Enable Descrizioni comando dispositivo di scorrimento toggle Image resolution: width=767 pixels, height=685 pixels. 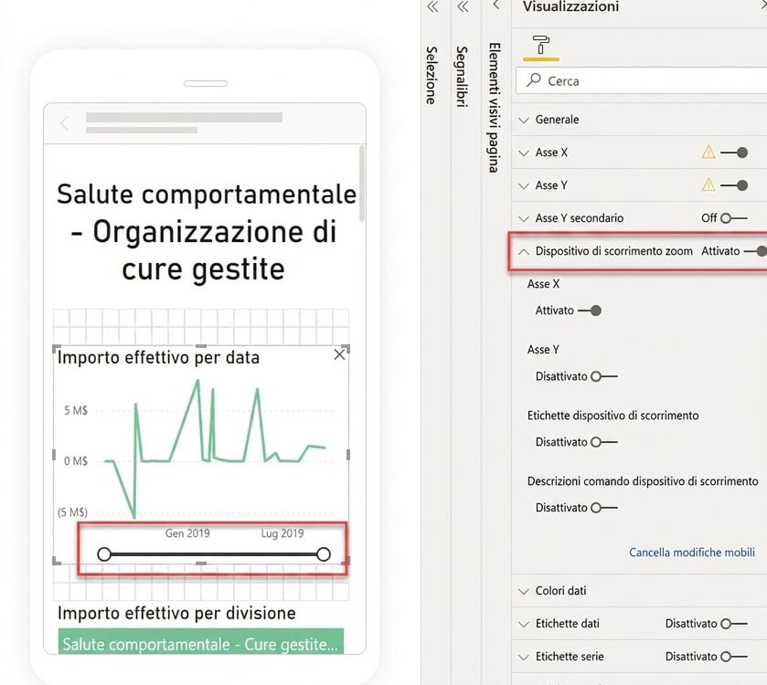point(604,508)
